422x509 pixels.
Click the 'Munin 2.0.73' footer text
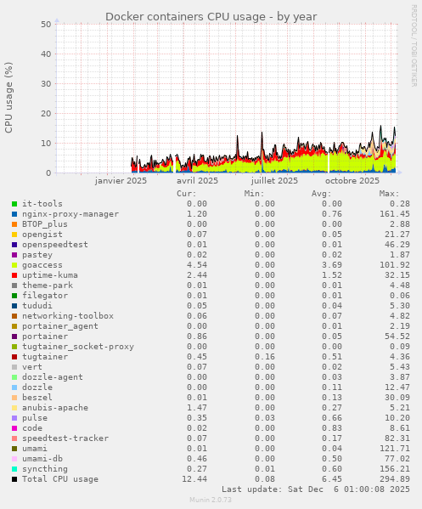click(x=211, y=500)
